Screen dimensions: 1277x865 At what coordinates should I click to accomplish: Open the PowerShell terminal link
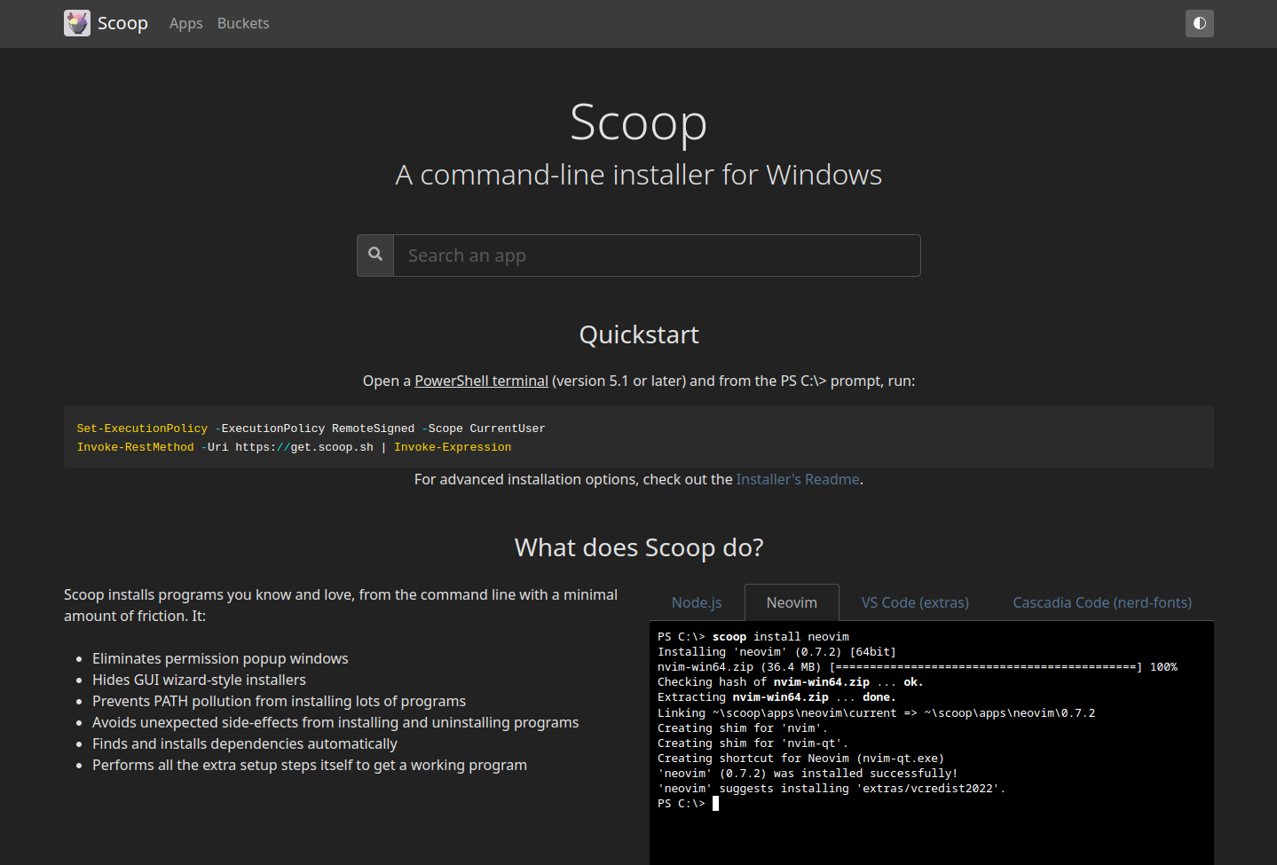click(481, 381)
